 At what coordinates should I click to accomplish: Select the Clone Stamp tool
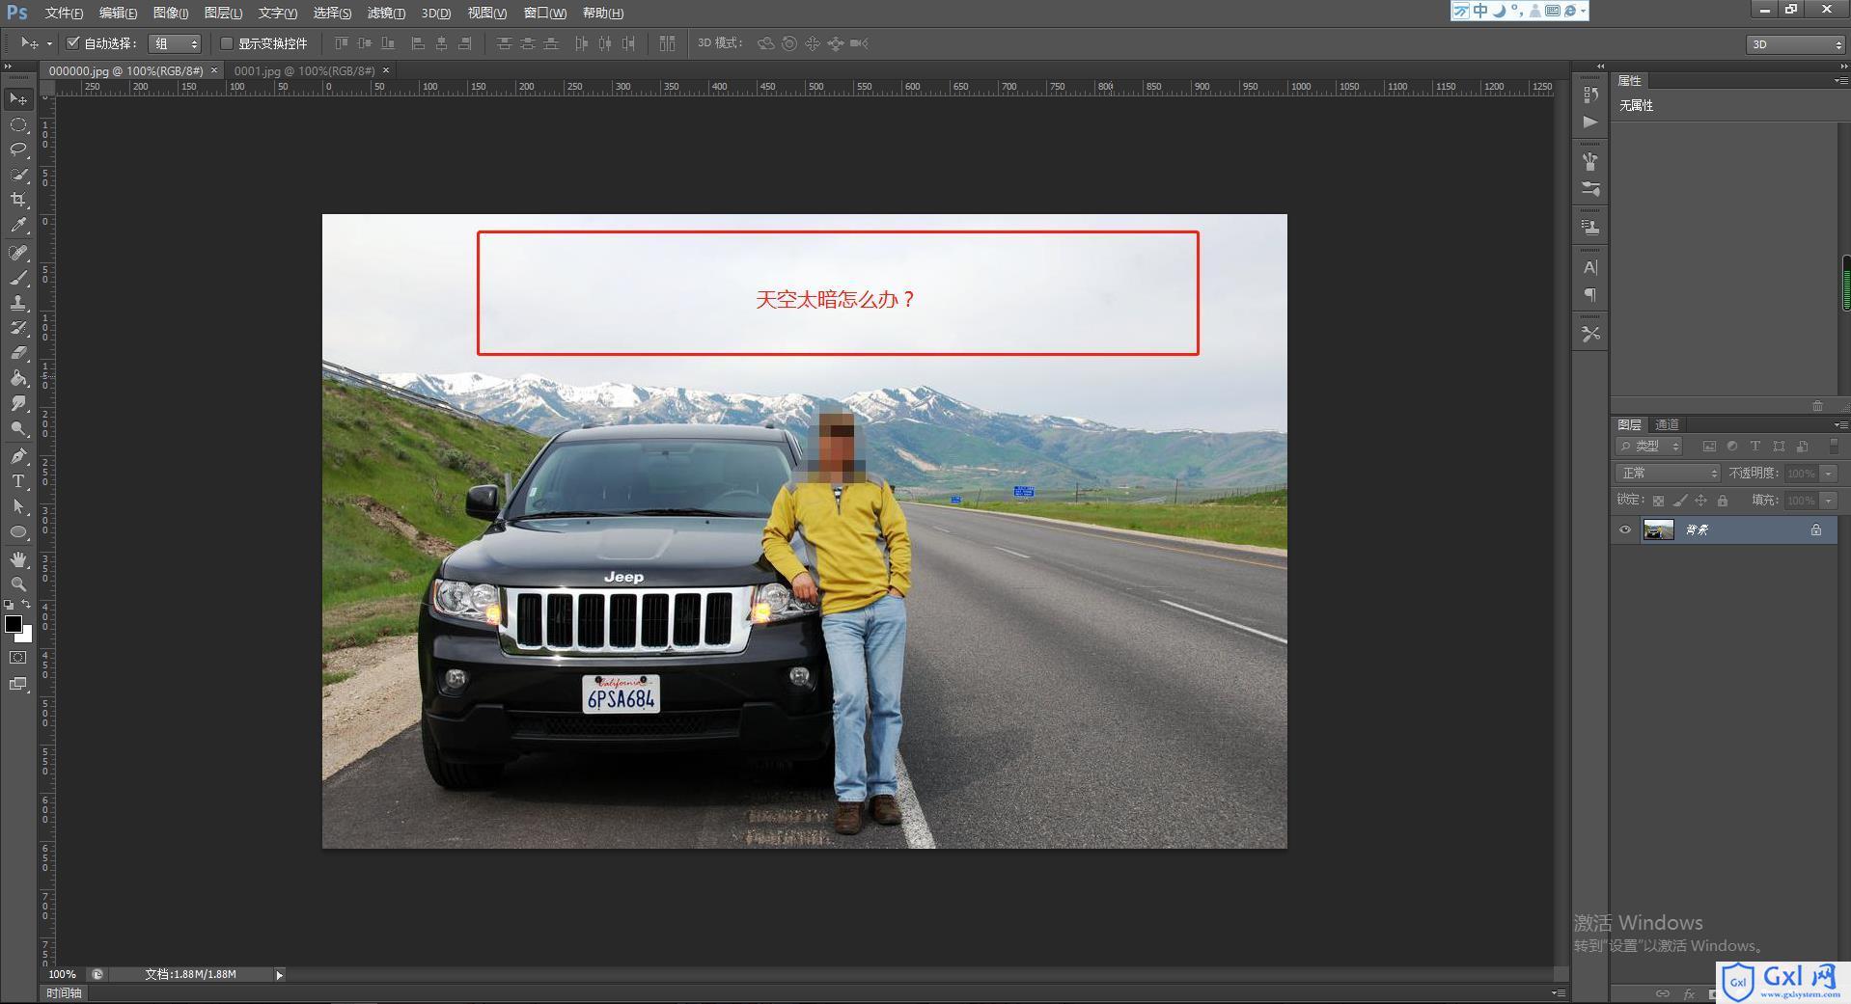[18, 303]
